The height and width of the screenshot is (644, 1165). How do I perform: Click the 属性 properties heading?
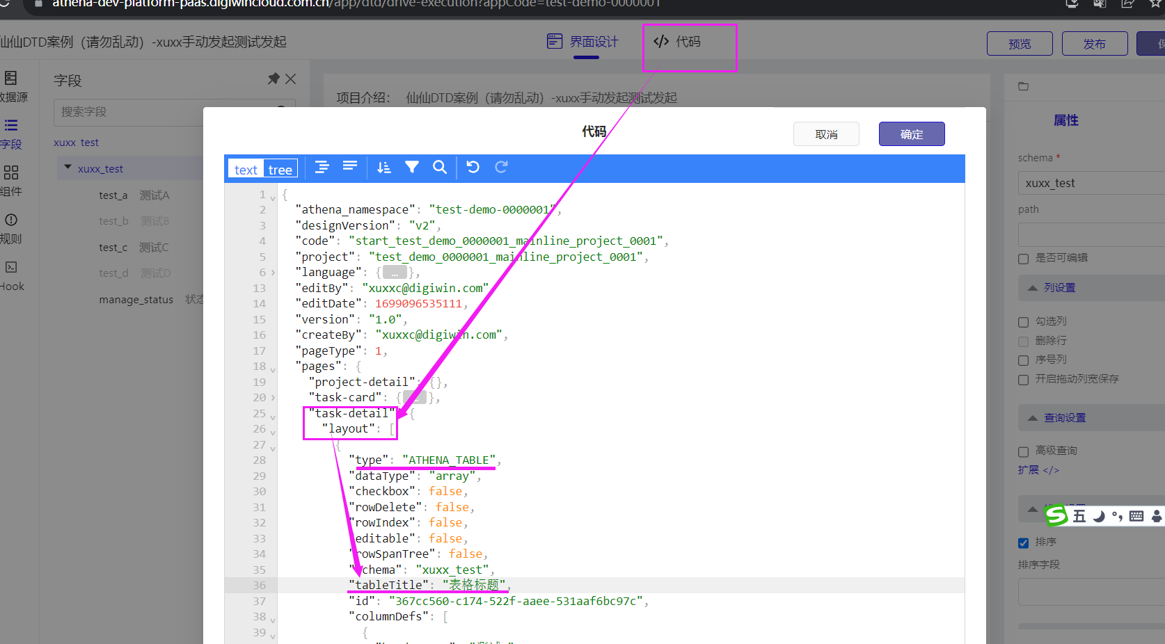pyautogui.click(x=1065, y=120)
